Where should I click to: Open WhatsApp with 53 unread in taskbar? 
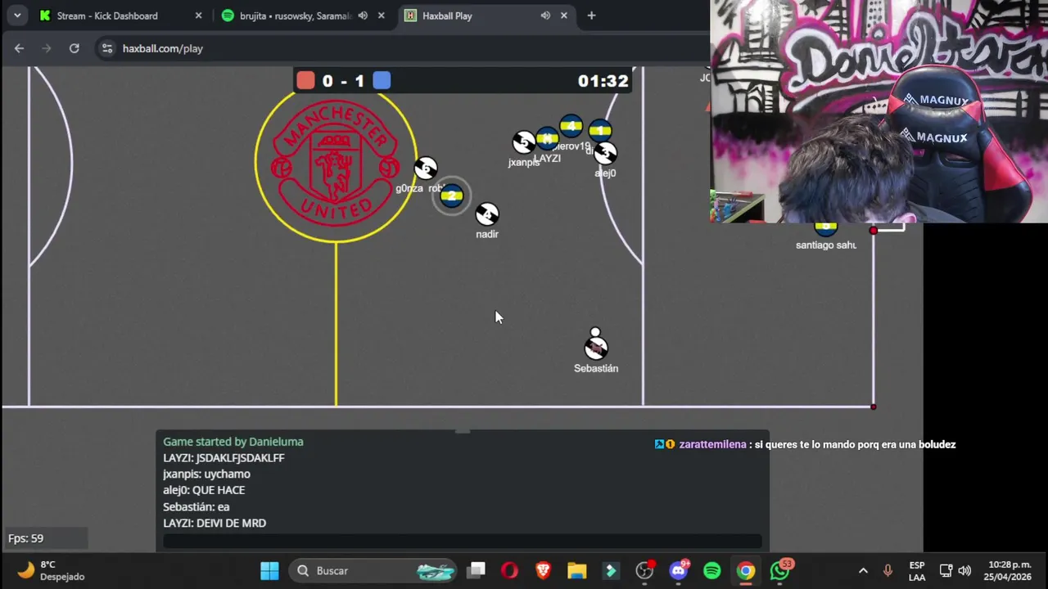pos(780,570)
